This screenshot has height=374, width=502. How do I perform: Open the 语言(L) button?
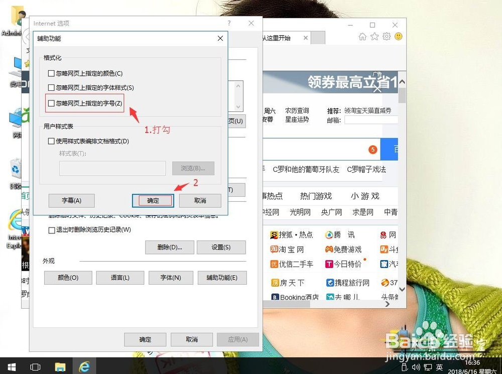coord(120,278)
